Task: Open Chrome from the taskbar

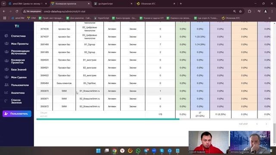Action: click(x=114, y=151)
